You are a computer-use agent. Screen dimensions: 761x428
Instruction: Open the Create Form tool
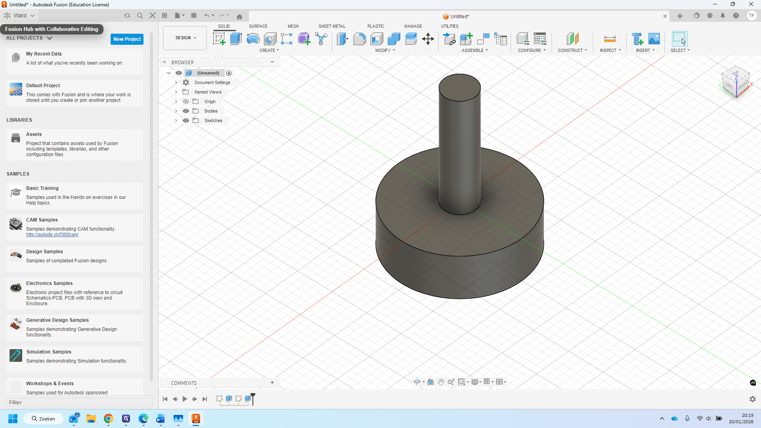tap(304, 39)
